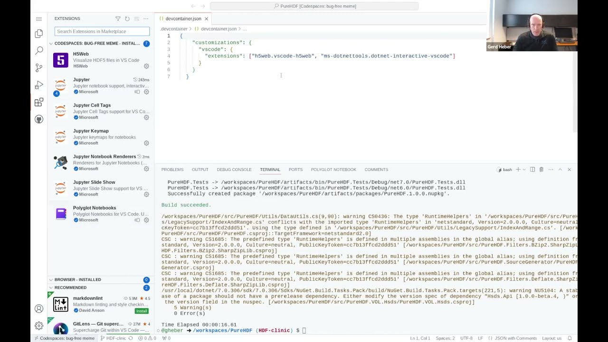608x342 pixels.
Task: Open the Explorer view in activity bar
Action: coord(39,34)
